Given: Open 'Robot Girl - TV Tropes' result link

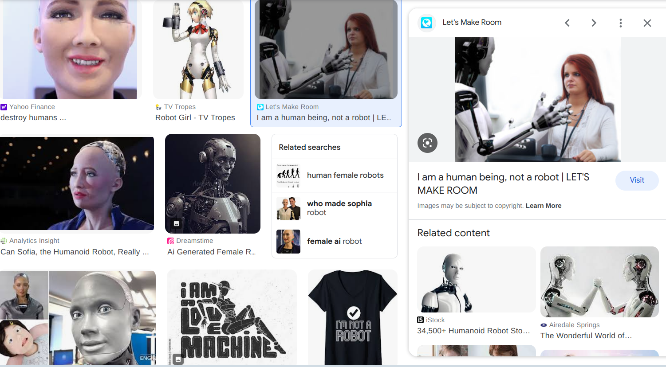Looking at the screenshot, I should click(195, 117).
